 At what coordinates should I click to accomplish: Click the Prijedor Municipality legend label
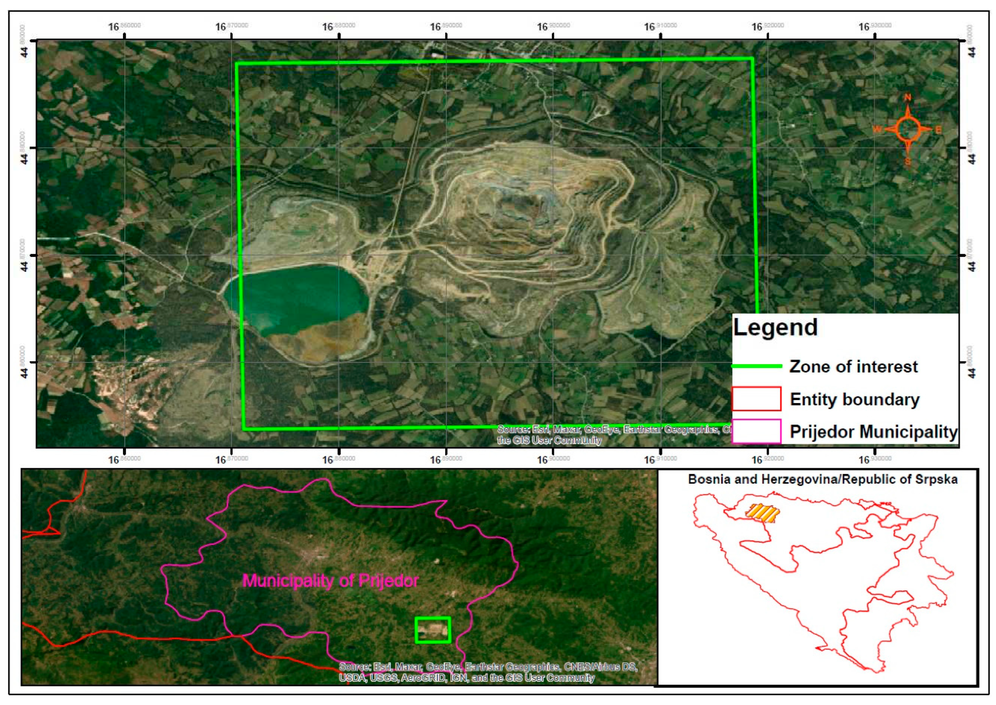coord(873,431)
